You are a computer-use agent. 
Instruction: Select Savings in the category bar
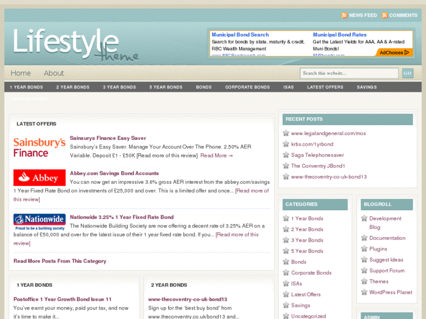367,87
